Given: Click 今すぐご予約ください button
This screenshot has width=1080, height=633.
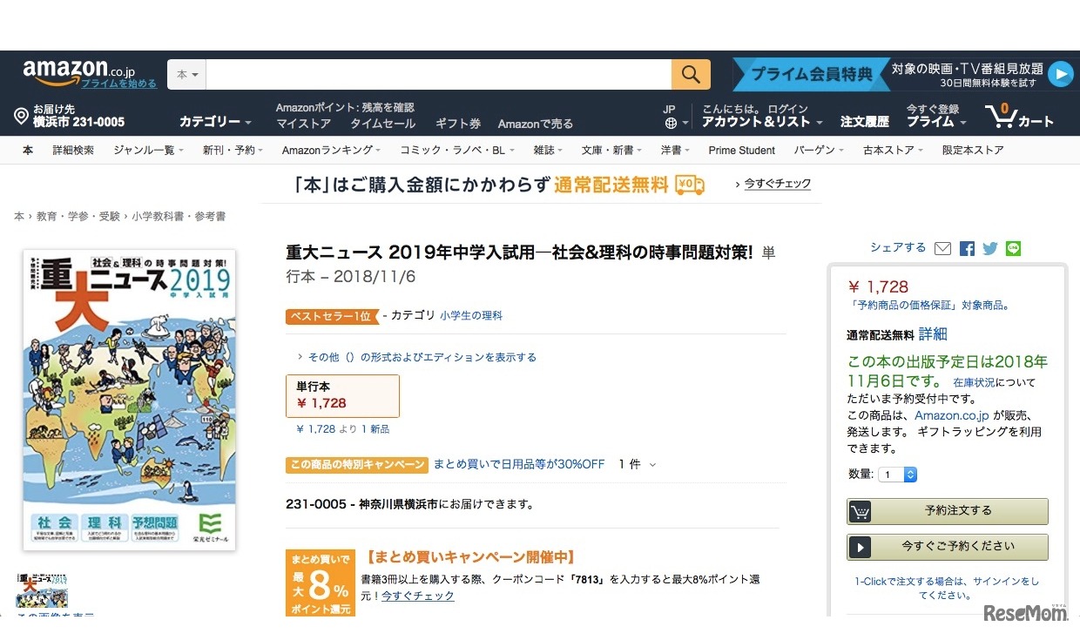Looking at the screenshot, I should [948, 547].
